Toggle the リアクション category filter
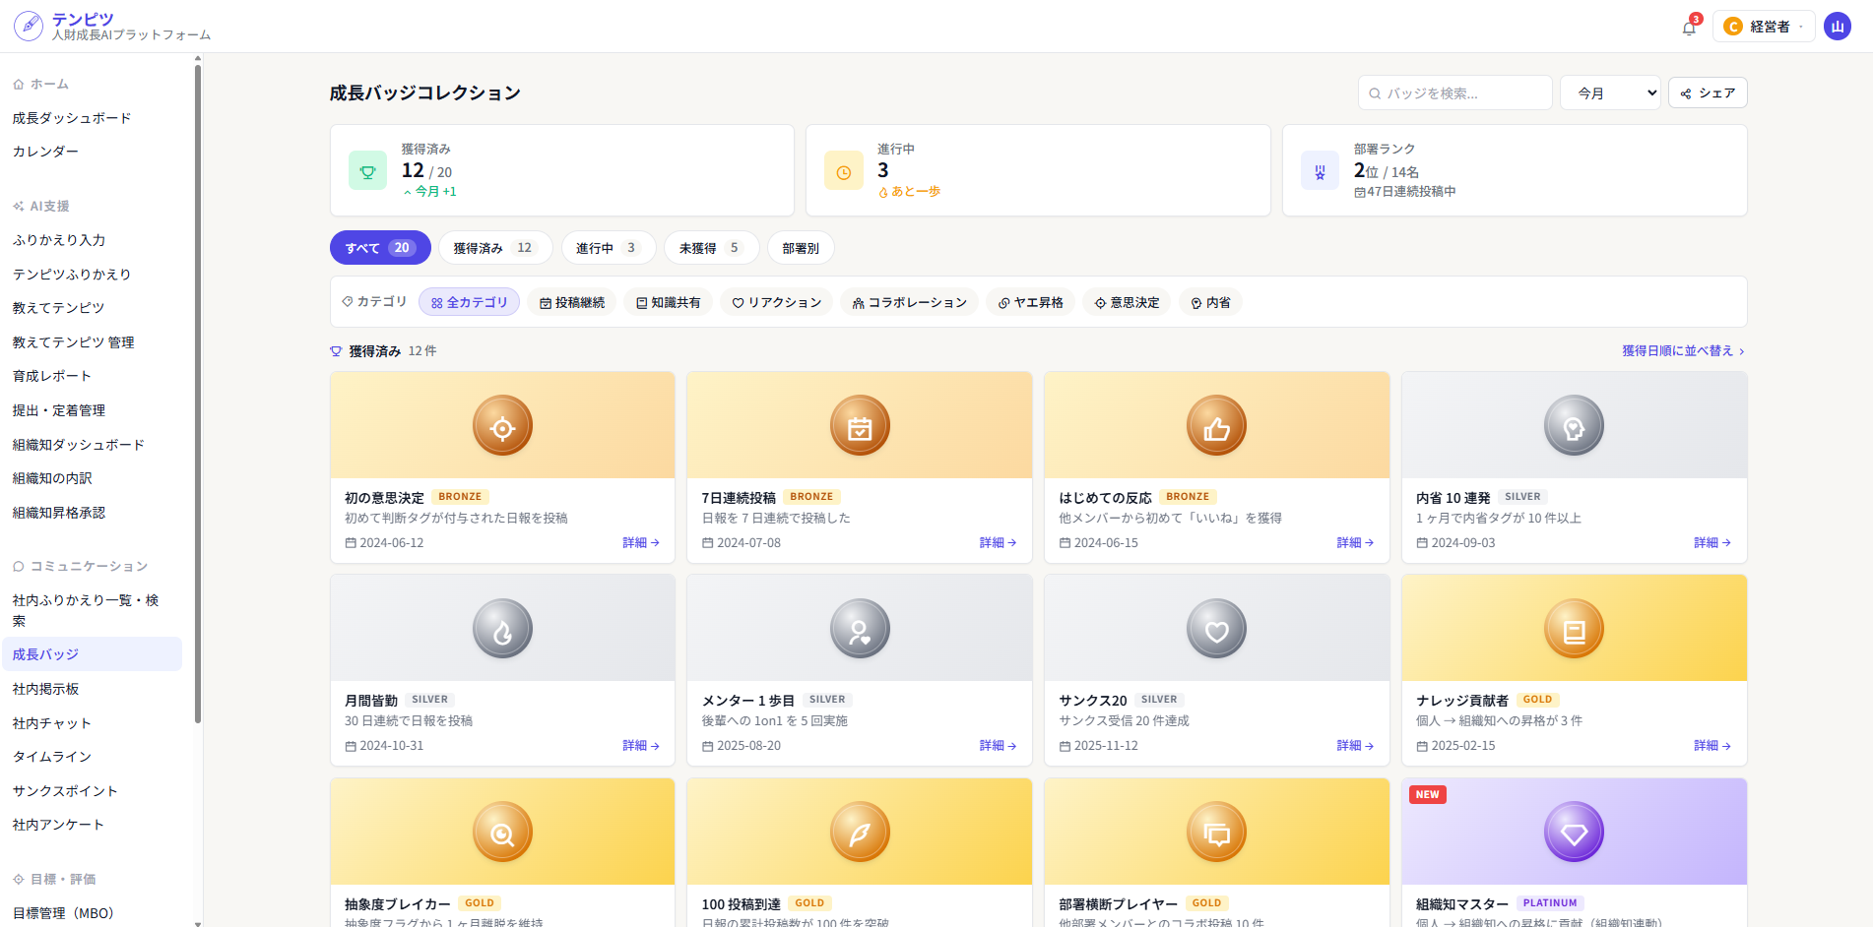Viewport: 1873px width, 927px height. click(x=777, y=302)
